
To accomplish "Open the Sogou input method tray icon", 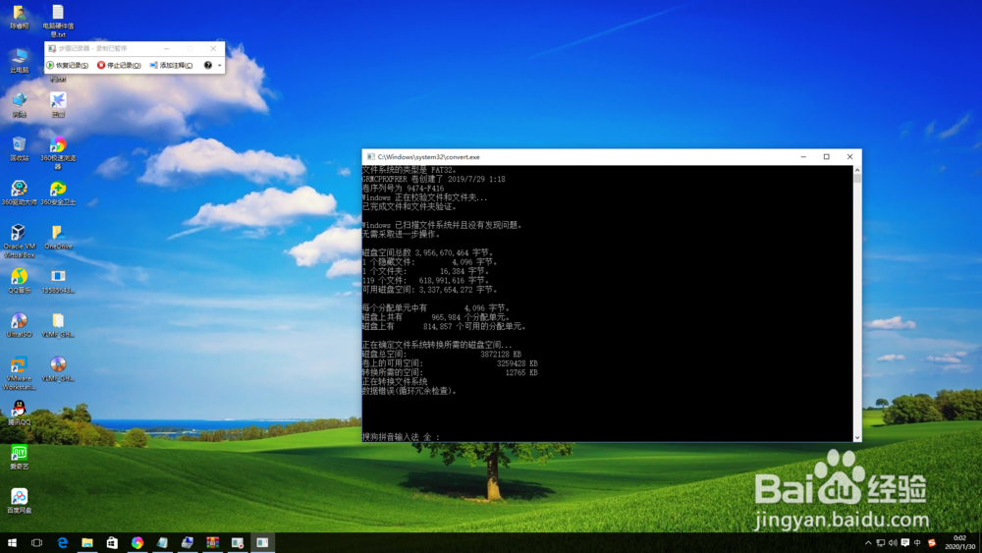I will 931,543.
